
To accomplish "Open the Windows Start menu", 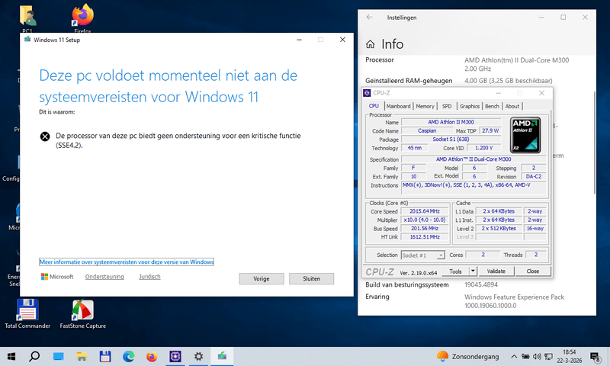I will (x=11, y=356).
